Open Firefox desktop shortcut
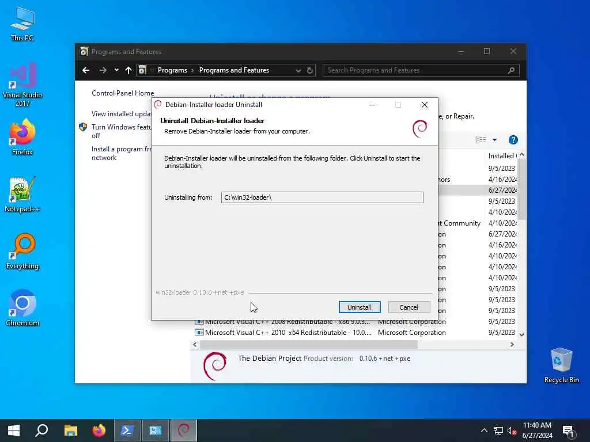Image resolution: width=590 pixels, height=442 pixels. coord(22,138)
